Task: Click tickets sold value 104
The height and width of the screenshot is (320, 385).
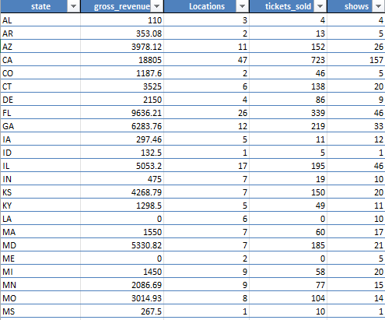Action: click(x=318, y=298)
